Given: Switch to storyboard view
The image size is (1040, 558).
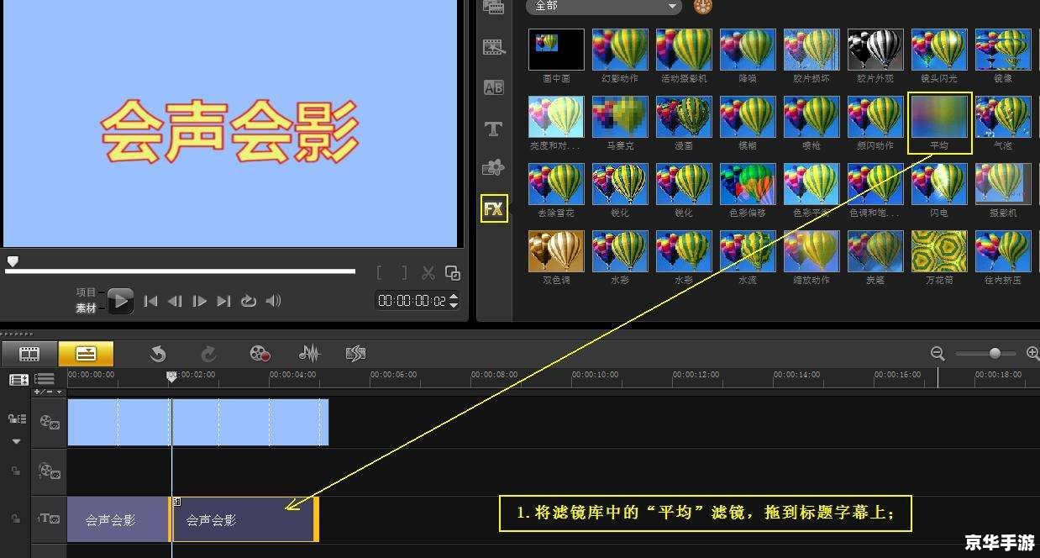Looking at the screenshot, I should coord(29,354).
